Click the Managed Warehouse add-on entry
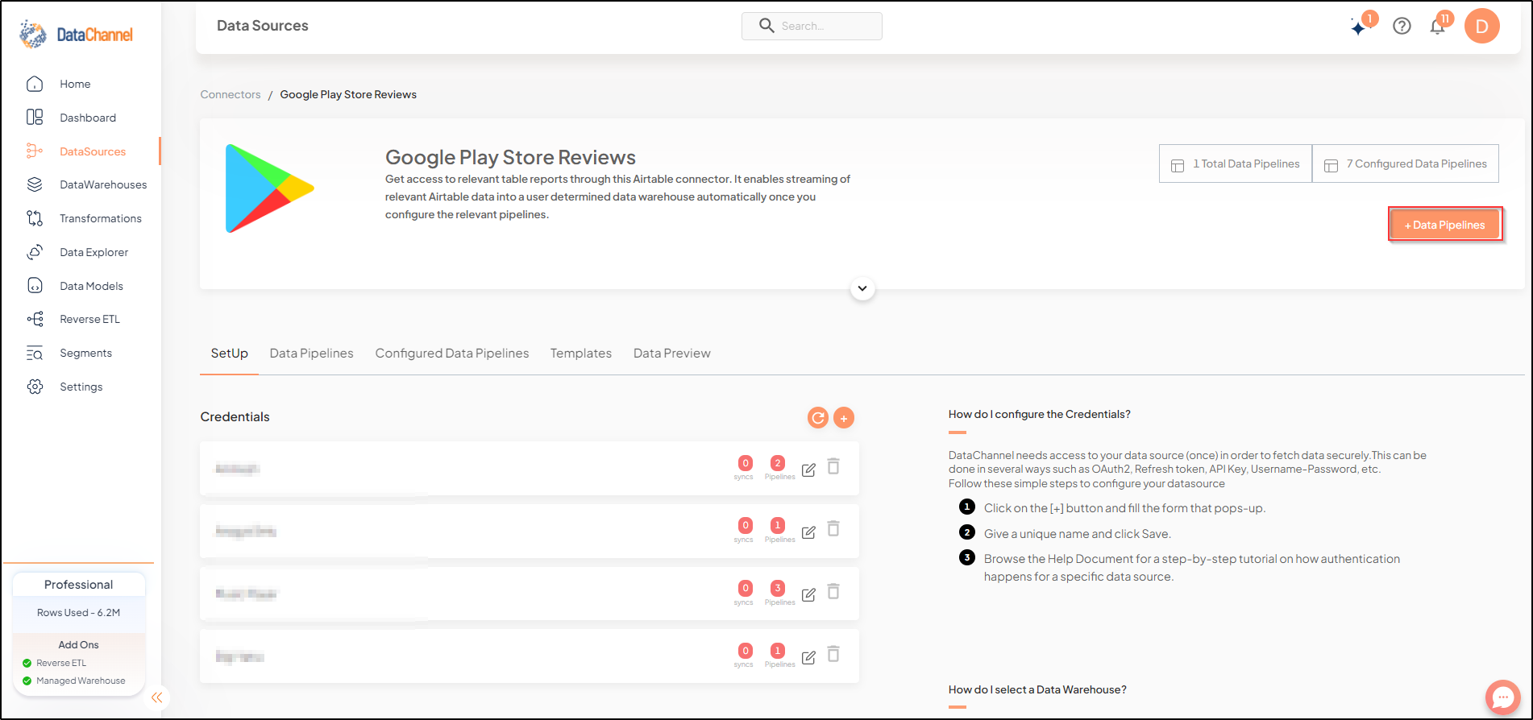This screenshot has width=1533, height=720. [74, 681]
